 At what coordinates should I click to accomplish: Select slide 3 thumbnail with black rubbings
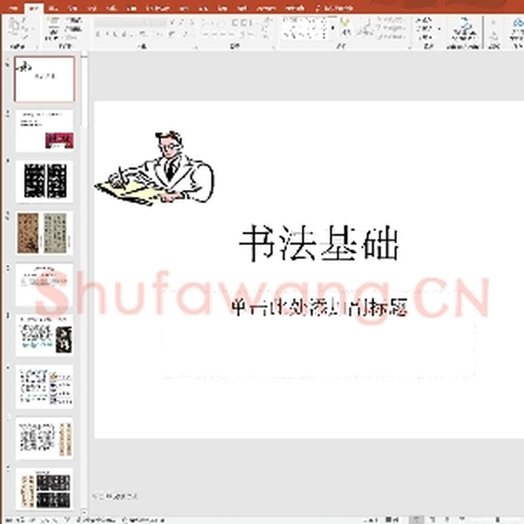coord(44,181)
